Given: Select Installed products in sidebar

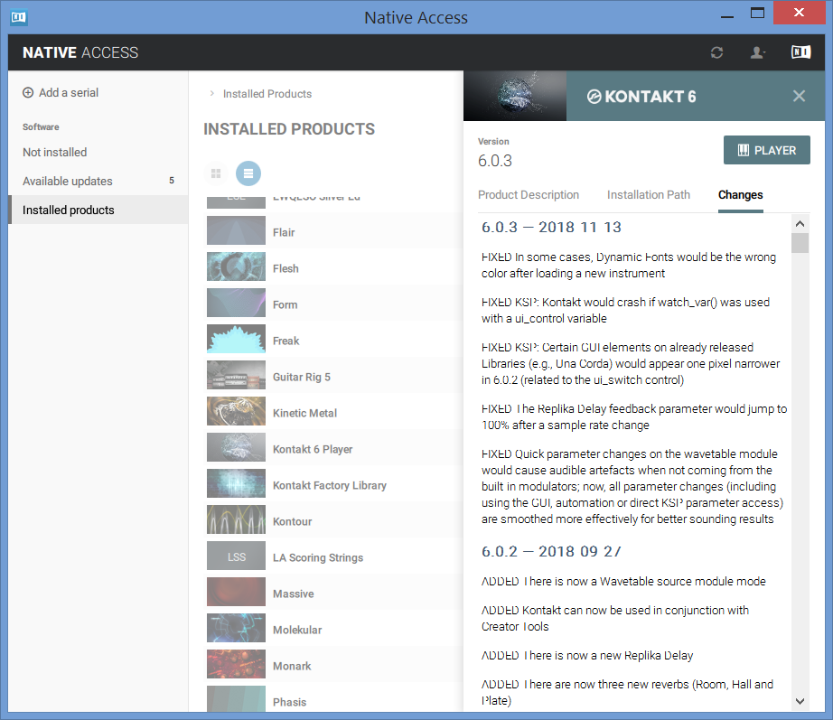Looking at the screenshot, I should pyautogui.click(x=98, y=210).
